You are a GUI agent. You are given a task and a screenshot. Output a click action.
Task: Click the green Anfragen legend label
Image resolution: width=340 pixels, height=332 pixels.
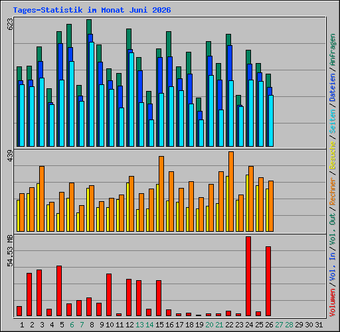[x=333, y=50]
